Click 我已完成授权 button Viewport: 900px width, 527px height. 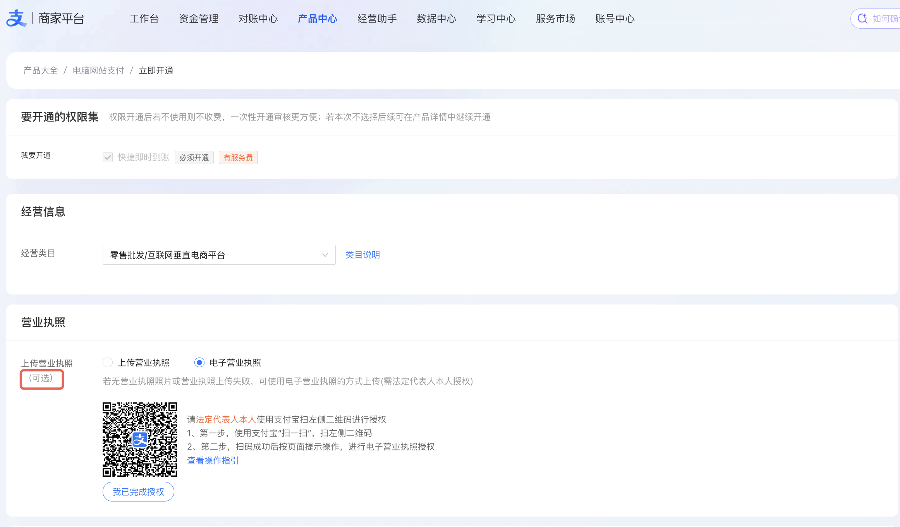coord(138,491)
